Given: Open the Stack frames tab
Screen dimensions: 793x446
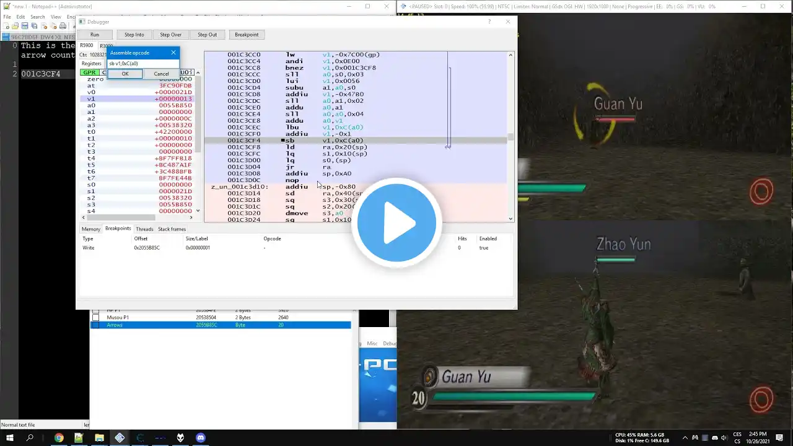Looking at the screenshot, I should pos(172,229).
